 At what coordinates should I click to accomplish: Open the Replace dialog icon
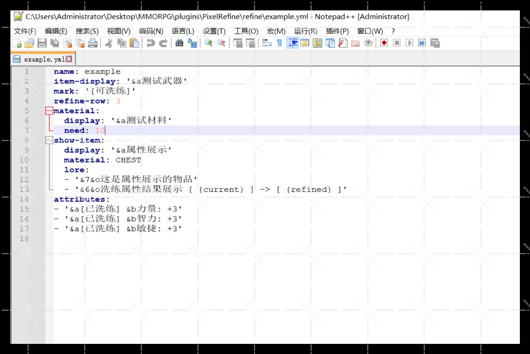(192, 43)
